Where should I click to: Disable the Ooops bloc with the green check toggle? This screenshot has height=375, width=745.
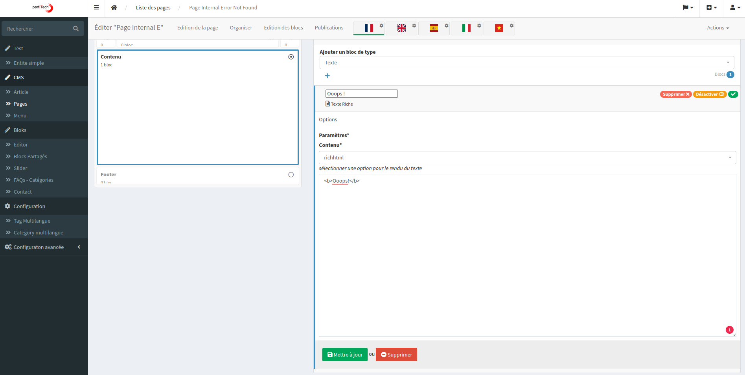tap(733, 94)
